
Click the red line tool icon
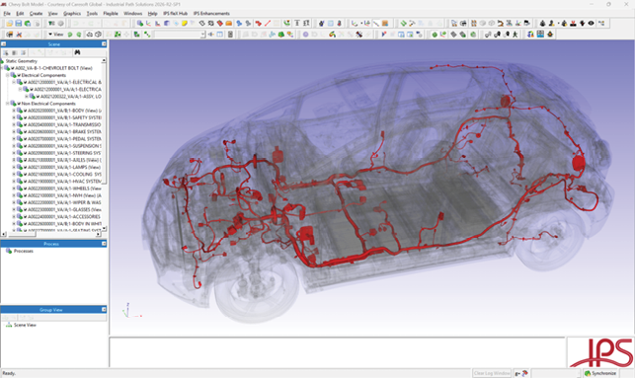268,23
